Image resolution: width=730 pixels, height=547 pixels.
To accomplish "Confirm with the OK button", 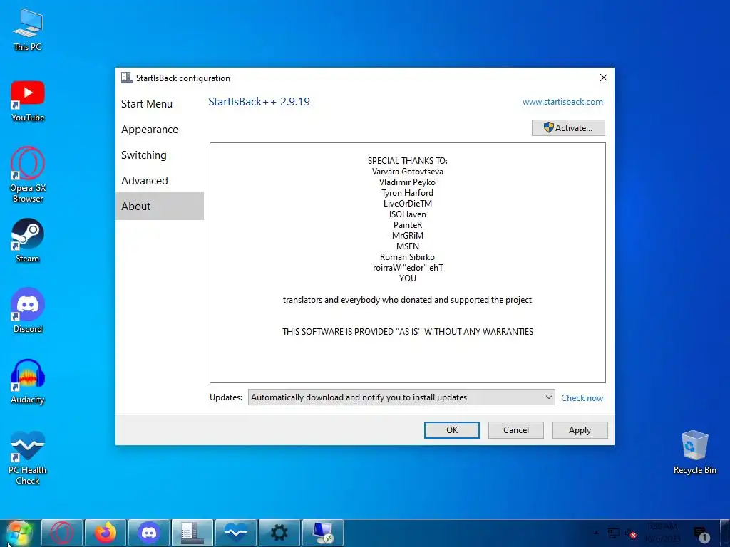I will 451,429.
